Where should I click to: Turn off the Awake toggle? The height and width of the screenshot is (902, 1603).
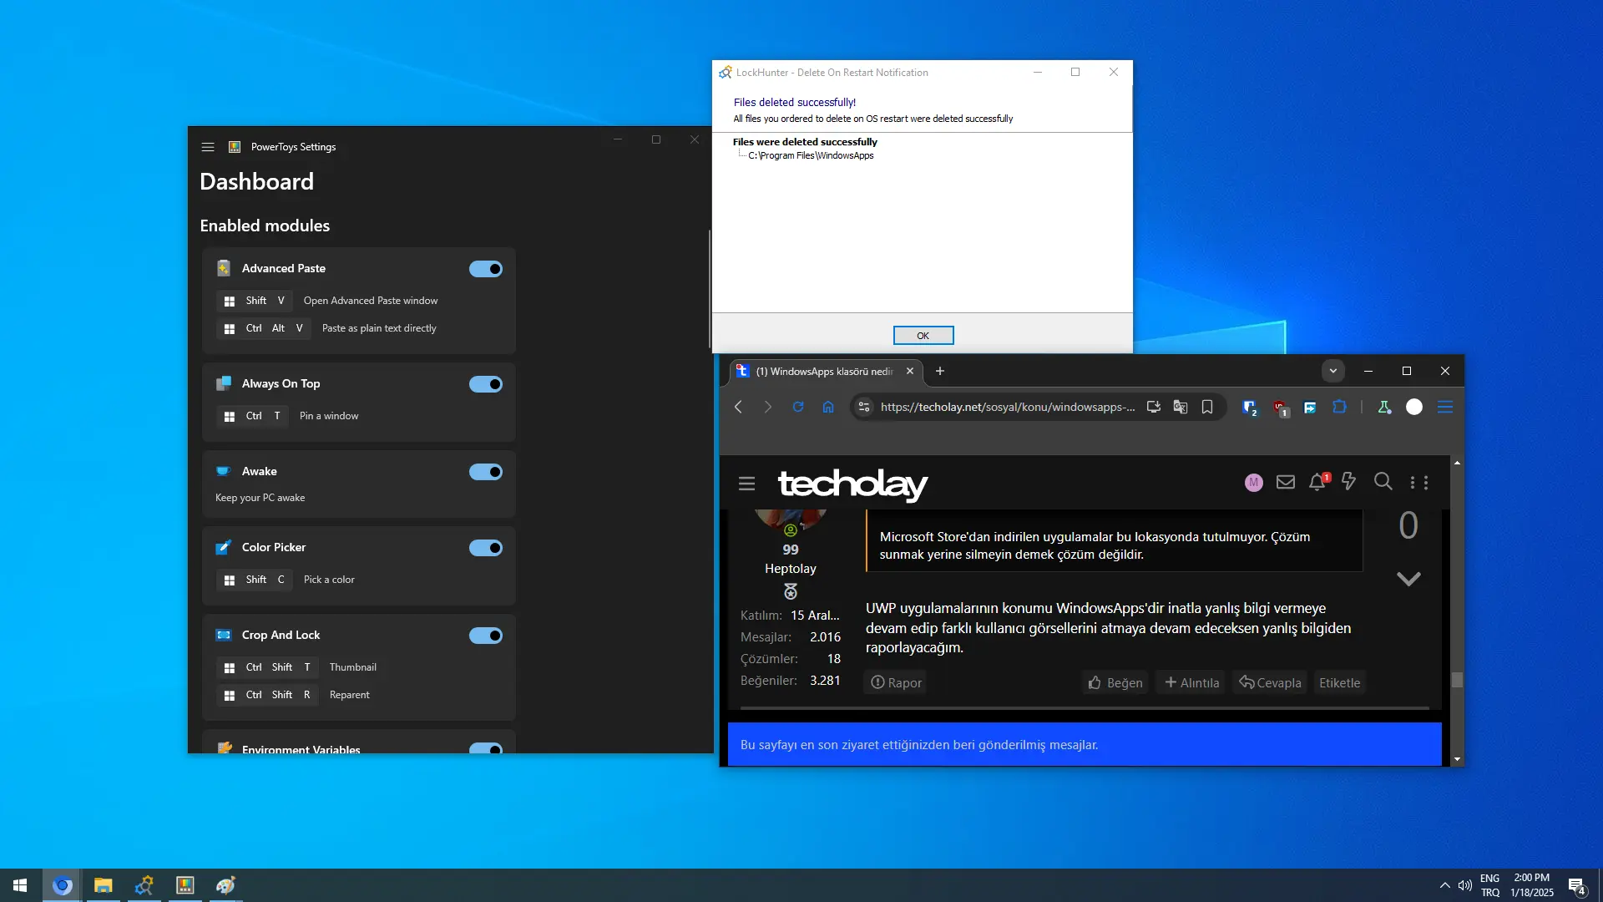click(485, 472)
